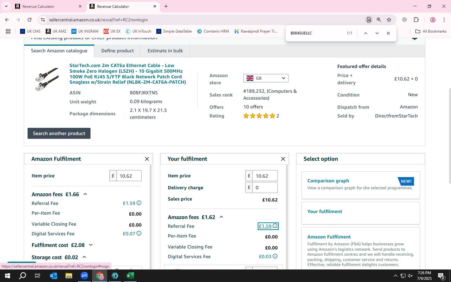Click the ethernet cable product thumbnail
This screenshot has height=282, width=451.
pyautogui.click(x=47, y=80)
